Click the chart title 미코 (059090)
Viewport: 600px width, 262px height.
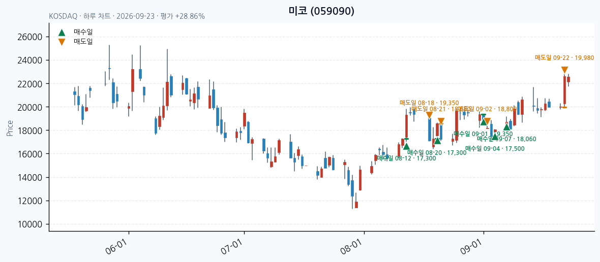[321, 11]
